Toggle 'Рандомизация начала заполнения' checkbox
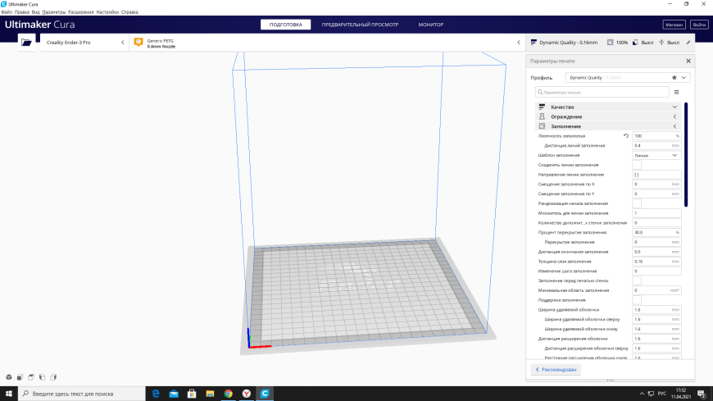This screenshot has width=713, height=401. (637, 203)
